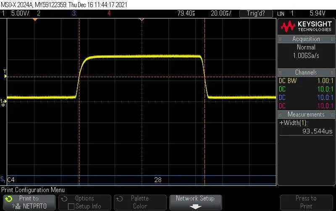Select the +Width(1) measurement value 93.544us
The height and width of the screenshot is (211, 336).
(x=317, y=131)
